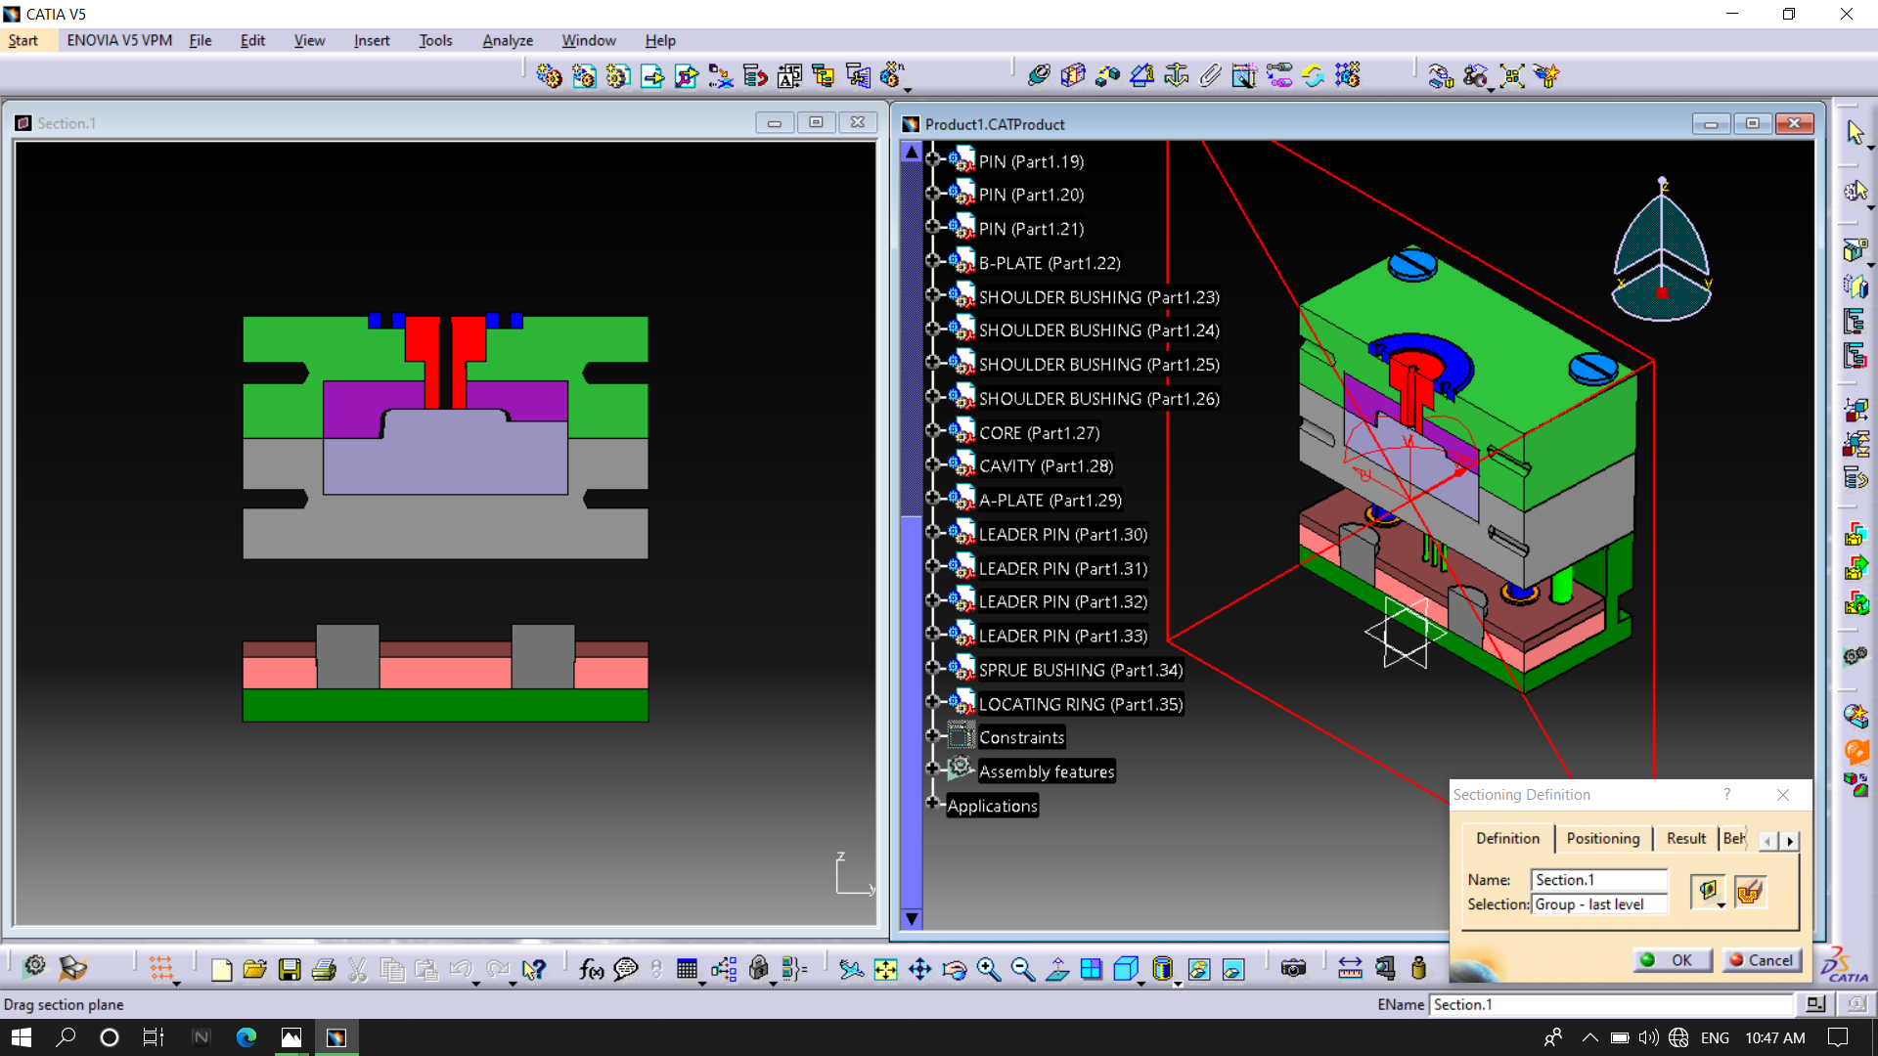The height and width of the screenshot is (1056, 1878).
Task: Click the OK button in Sectioning Definition
Action: pyautogui.click(x=1672, y=960)
